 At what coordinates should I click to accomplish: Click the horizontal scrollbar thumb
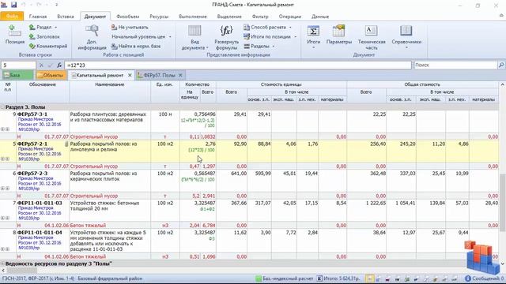click(22, 271)
